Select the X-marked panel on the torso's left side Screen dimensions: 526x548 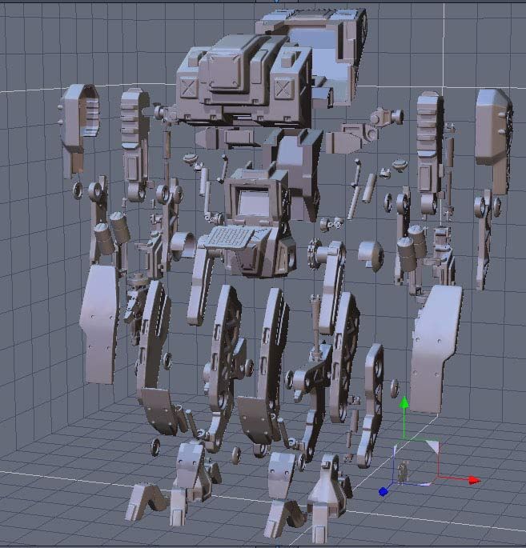(x=188, y=87)
